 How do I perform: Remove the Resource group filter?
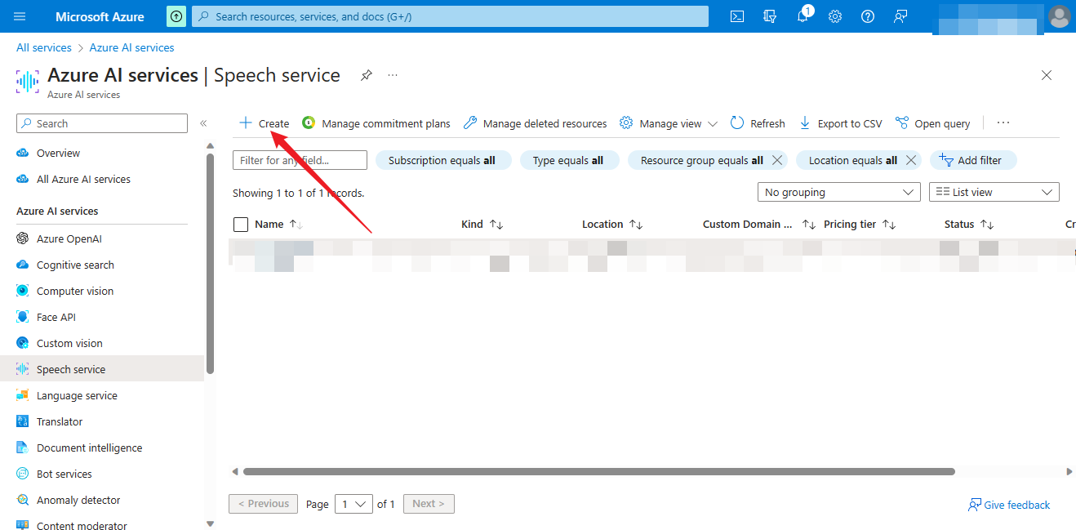tap(777, 160)
